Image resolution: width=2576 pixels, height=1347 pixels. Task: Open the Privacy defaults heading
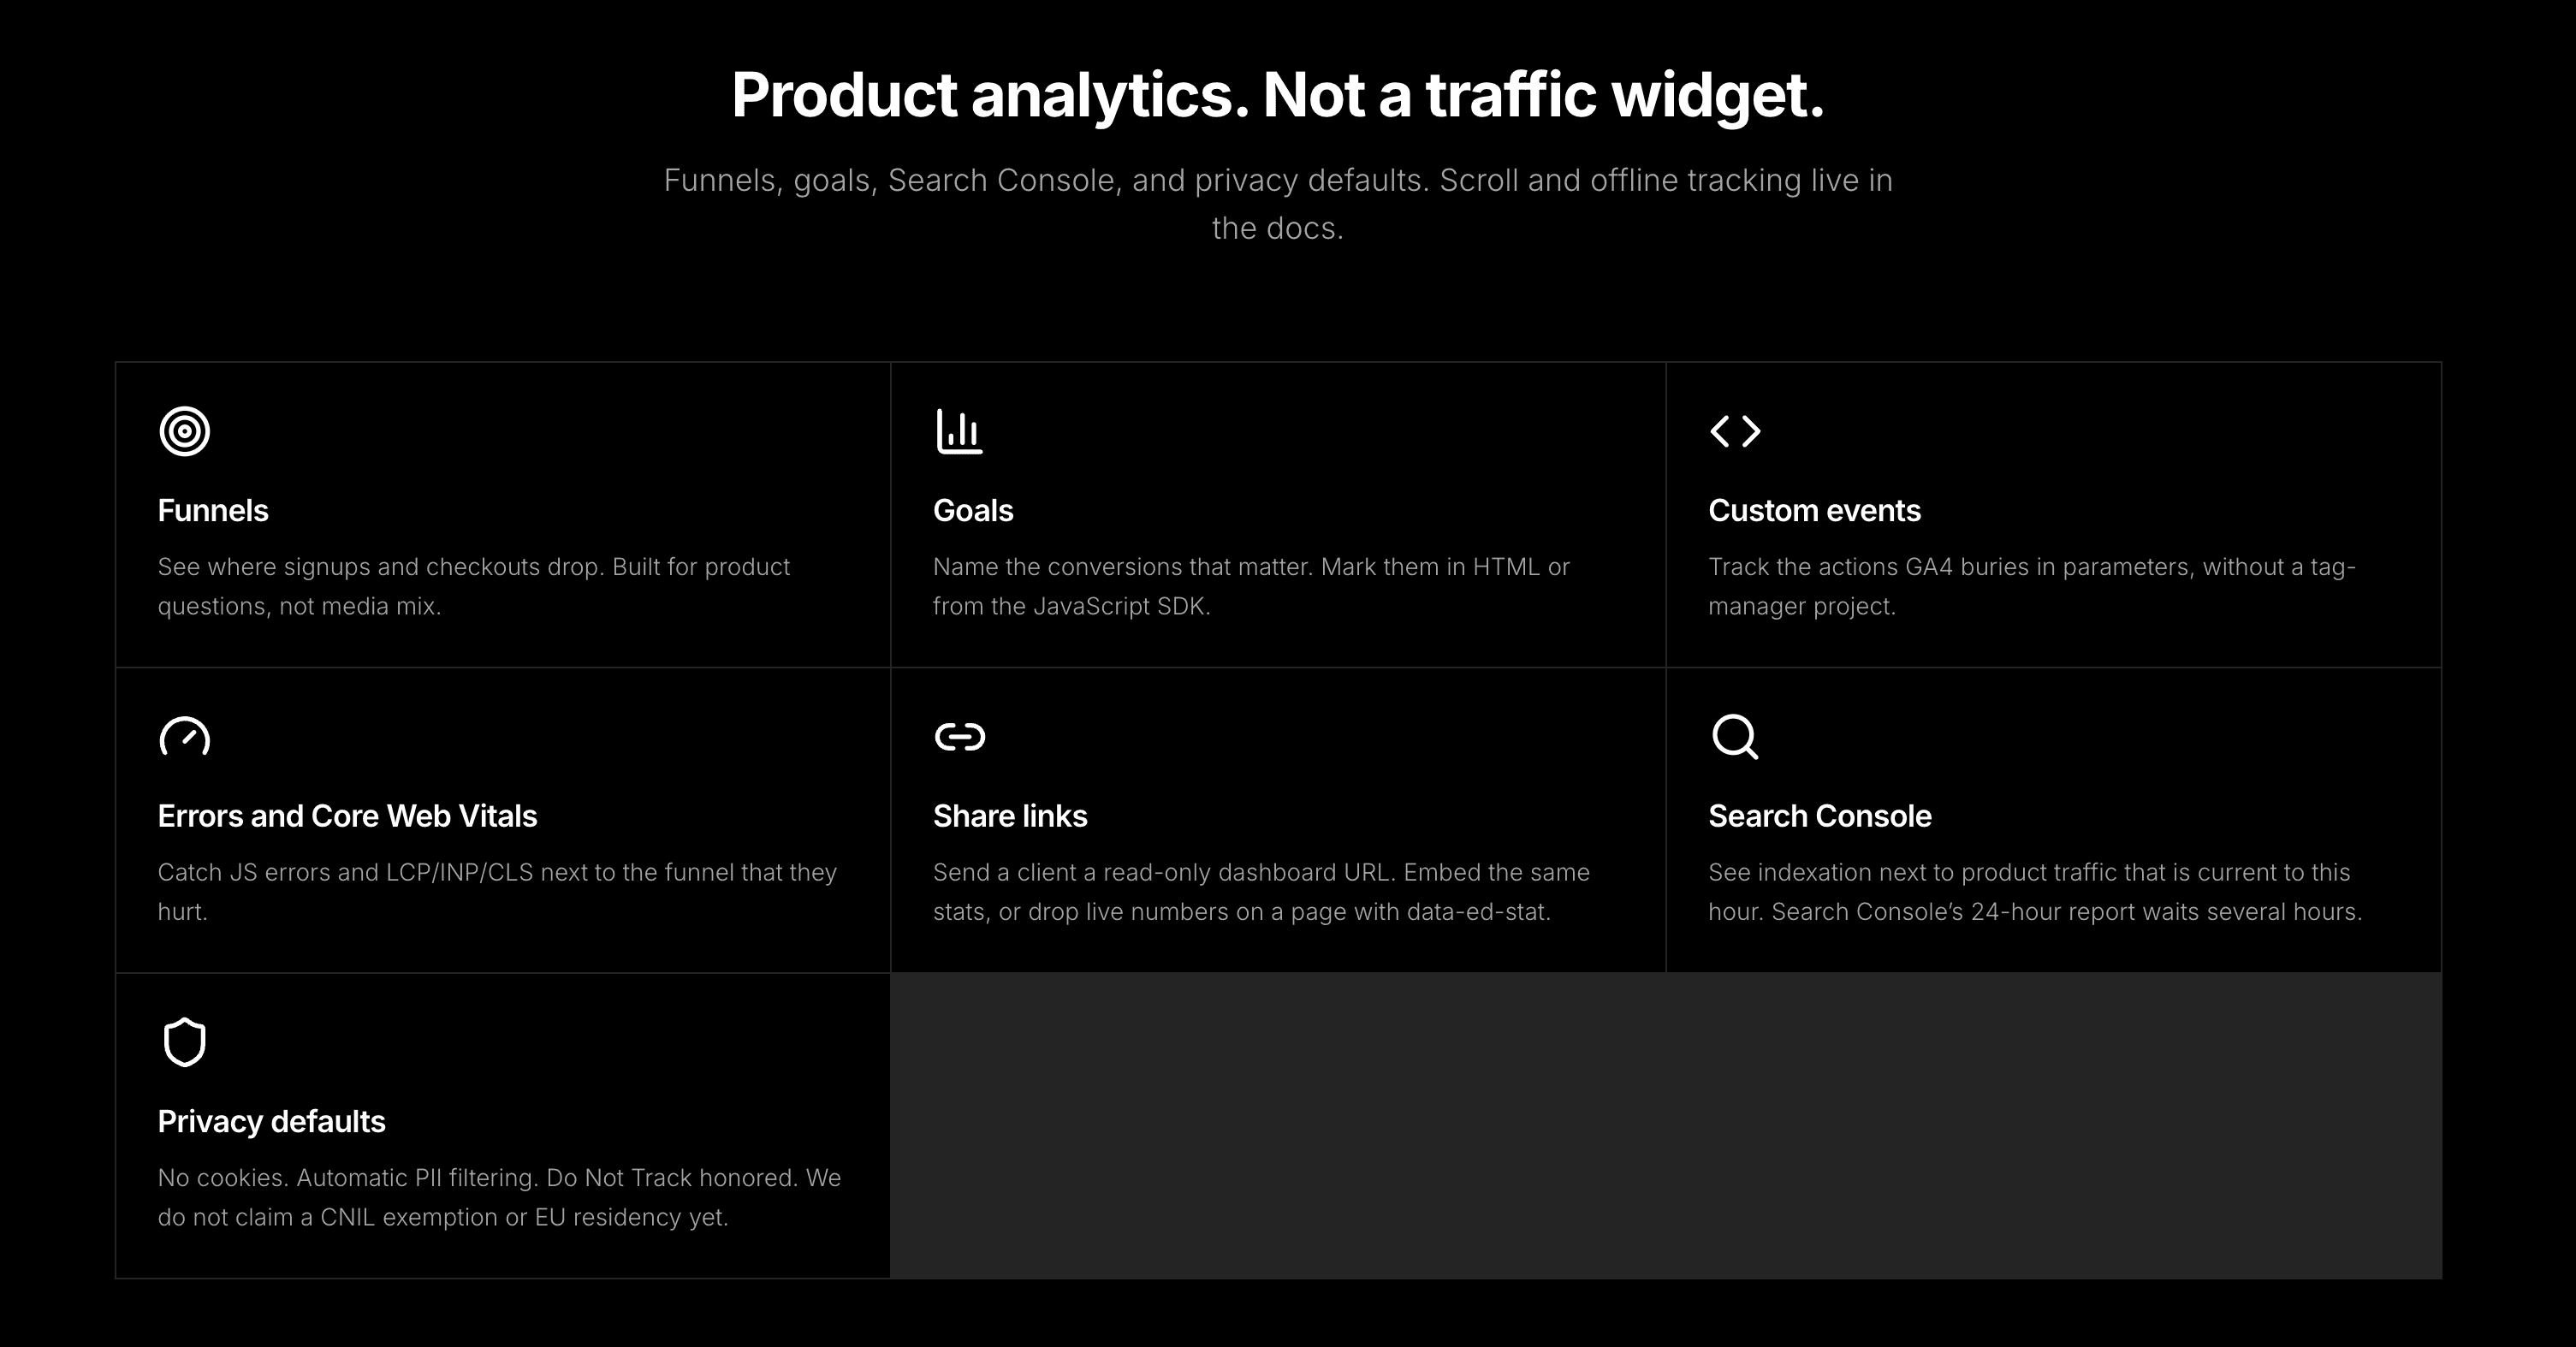(x=271, y=1121)
